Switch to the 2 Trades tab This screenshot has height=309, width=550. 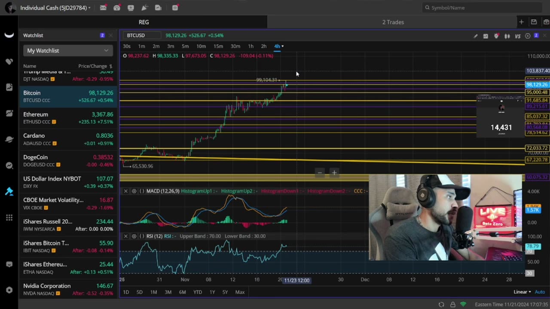tap(393, 22)
